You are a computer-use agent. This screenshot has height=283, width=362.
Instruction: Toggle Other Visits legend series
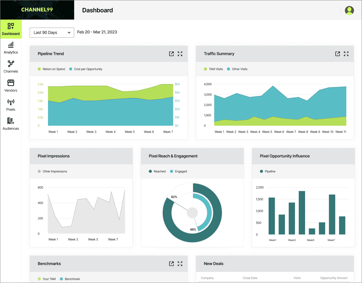point(237,69)
